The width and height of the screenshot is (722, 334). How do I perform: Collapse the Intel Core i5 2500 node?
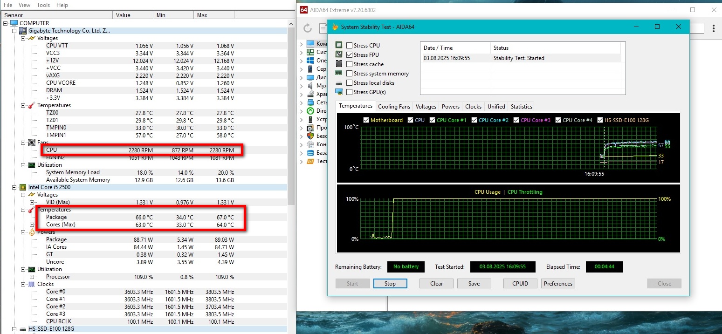pos(14,187)
